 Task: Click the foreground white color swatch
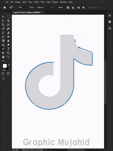[4, 66]
